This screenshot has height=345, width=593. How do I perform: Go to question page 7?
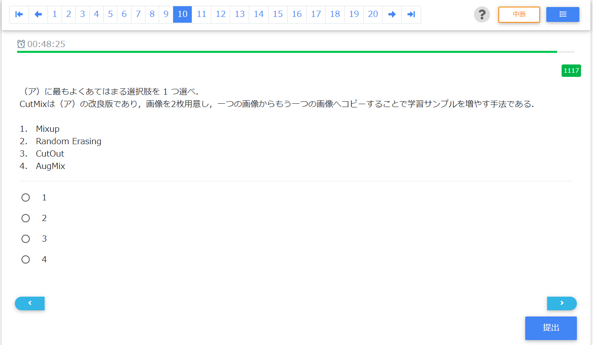coord(138,14)
